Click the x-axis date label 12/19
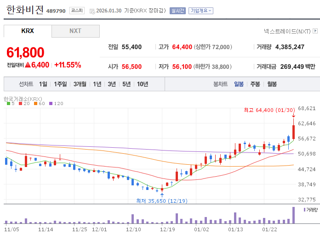 coord(167,229)
